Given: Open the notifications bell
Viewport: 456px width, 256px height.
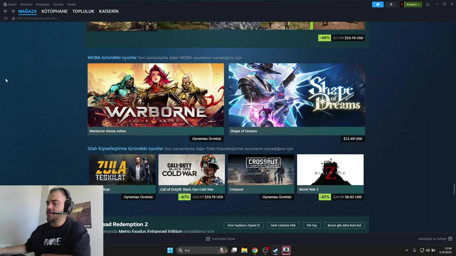Looking at the screenshot, I should 391,4.
